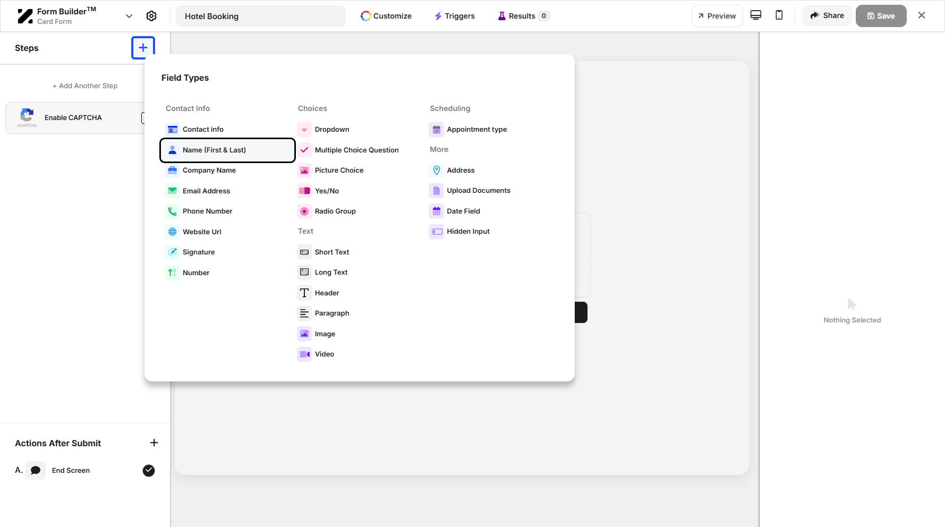Click the Appointment type calendar icon
Image resolution: width=945 pixels, height=527 pixels.
[436, 129]
